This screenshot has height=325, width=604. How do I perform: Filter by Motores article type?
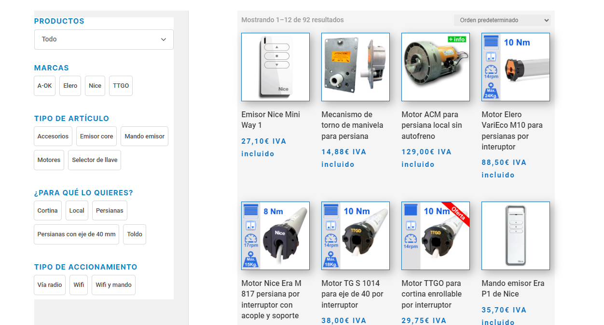click(x=49, y=160)
